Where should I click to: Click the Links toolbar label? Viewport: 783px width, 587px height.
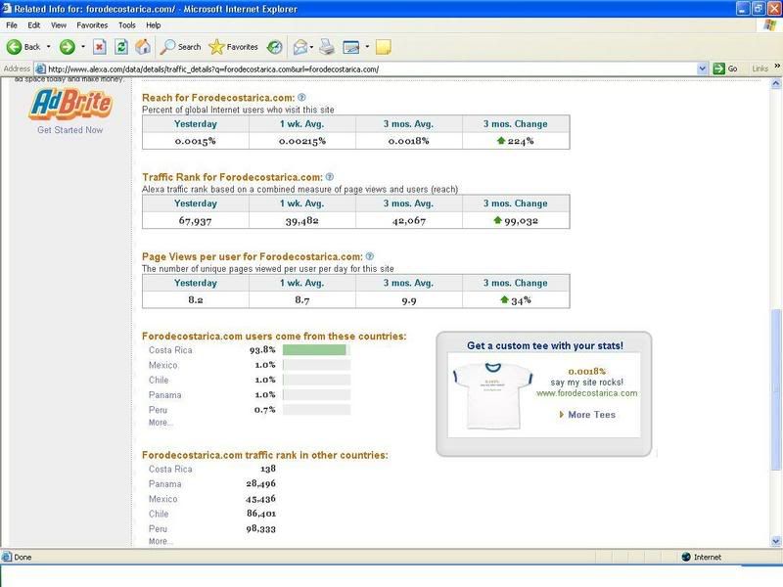click(x=760, y=68)
